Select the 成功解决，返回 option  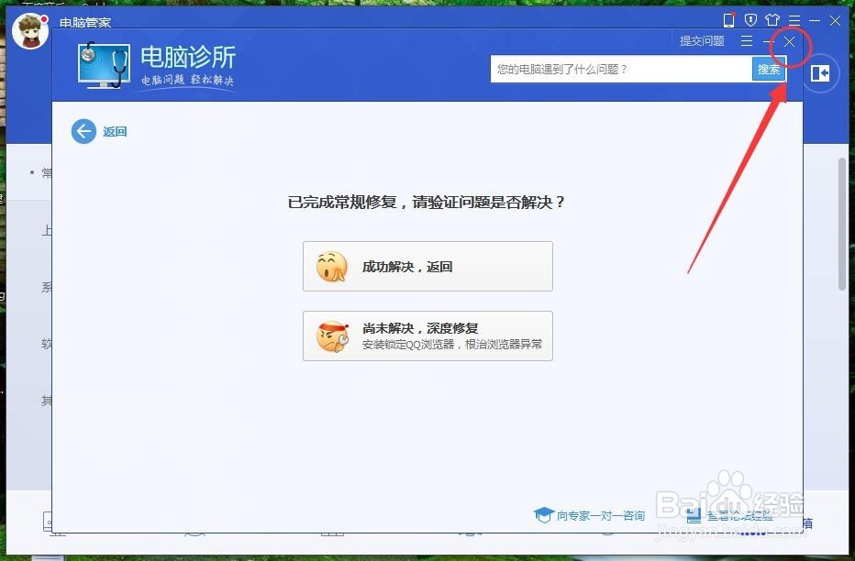pos(427,266)
